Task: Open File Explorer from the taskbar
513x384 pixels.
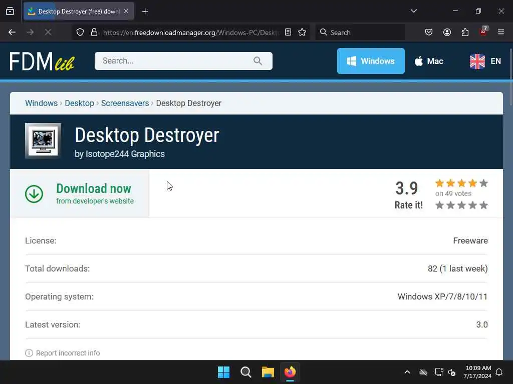Action: coord(268,372)
